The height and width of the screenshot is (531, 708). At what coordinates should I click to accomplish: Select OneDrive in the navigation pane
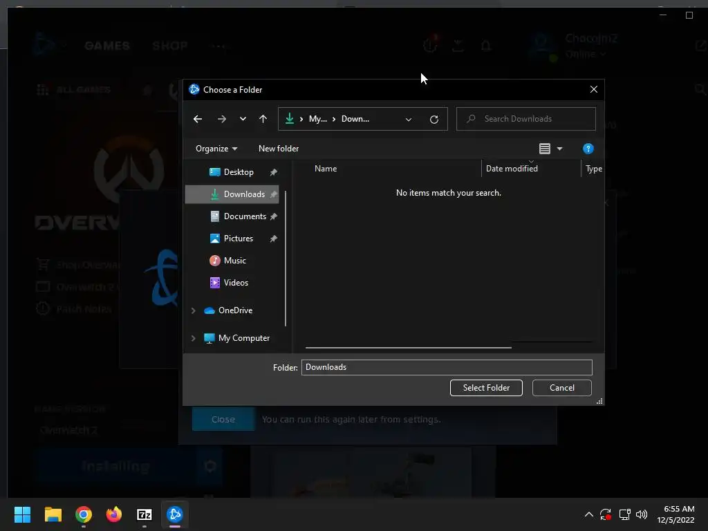235,310
